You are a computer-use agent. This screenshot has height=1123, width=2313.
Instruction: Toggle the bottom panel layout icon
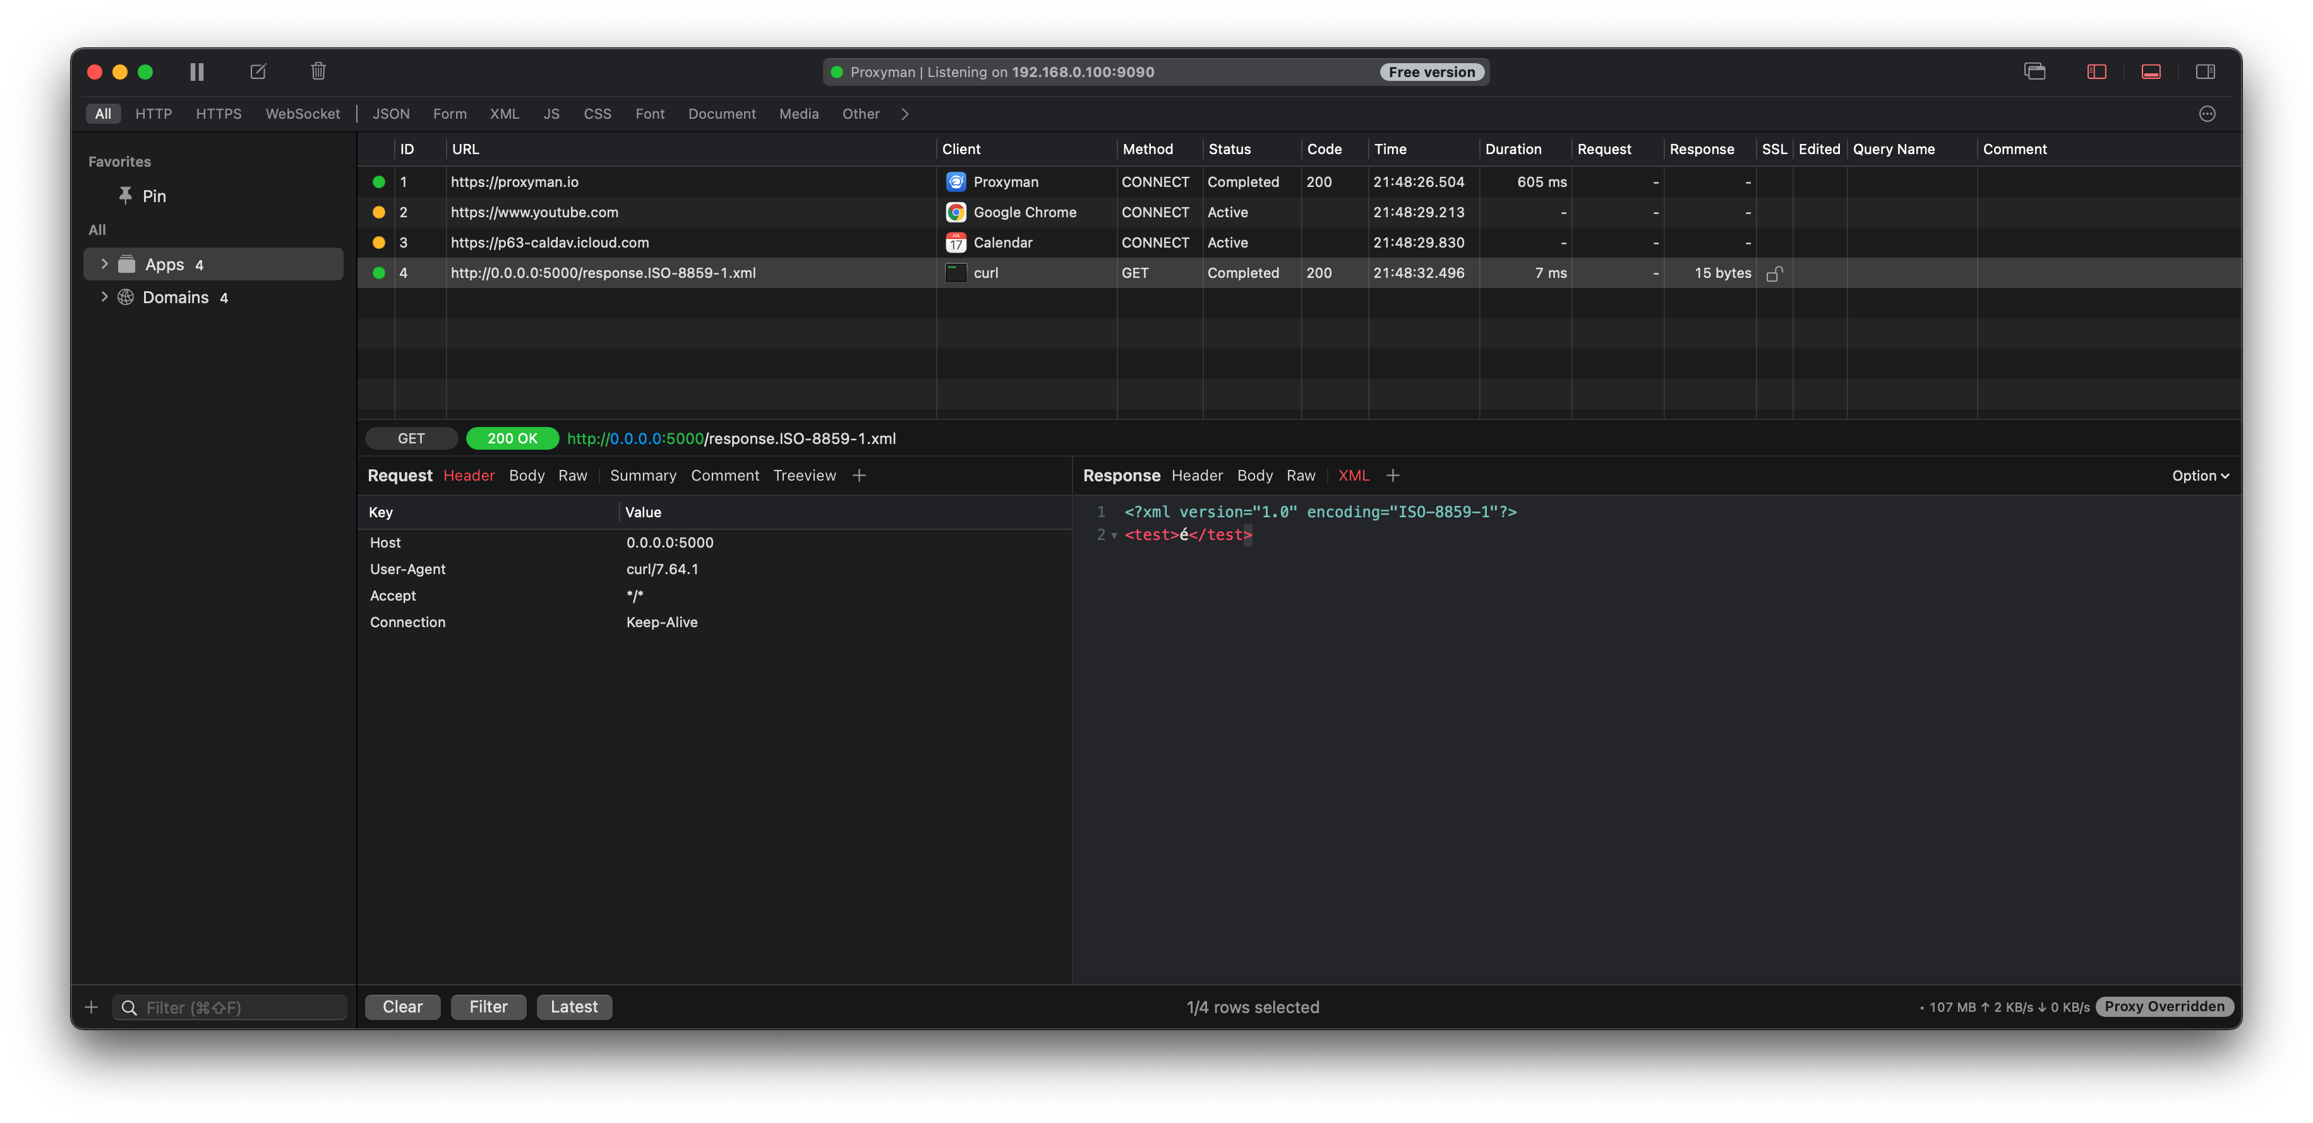tap(2151, 71)
